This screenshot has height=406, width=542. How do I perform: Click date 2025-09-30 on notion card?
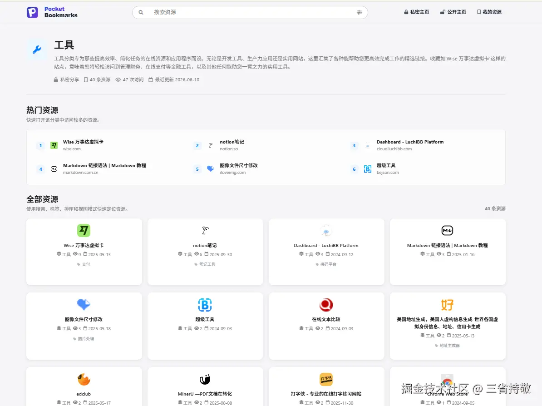click(x=218, y=254)
